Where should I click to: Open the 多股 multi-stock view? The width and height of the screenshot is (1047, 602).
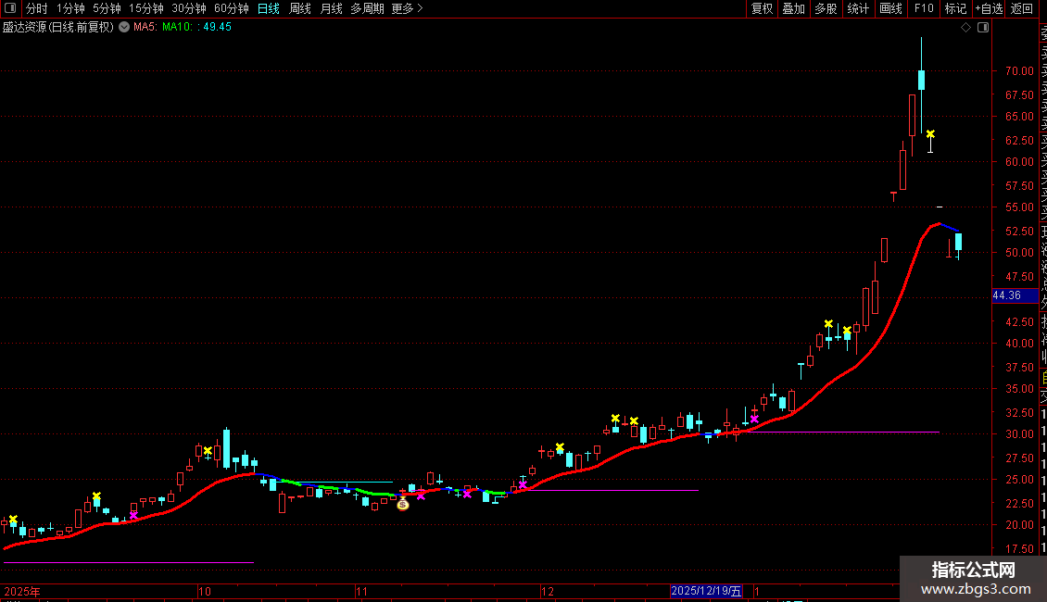pos(826,8)
